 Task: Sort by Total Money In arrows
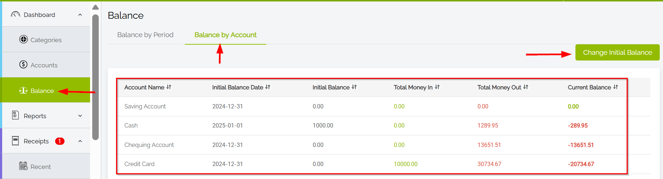[437, 87]
